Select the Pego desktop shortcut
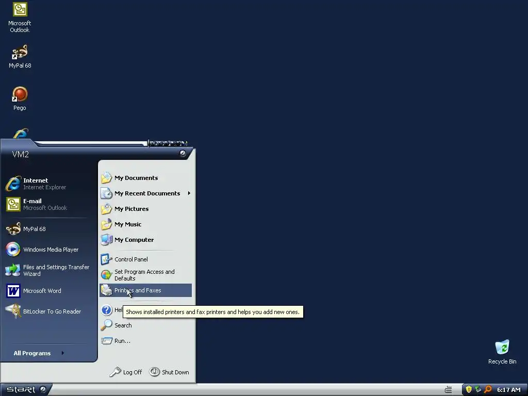This screenshot has height=396, width=528. (x=20, y=98)
